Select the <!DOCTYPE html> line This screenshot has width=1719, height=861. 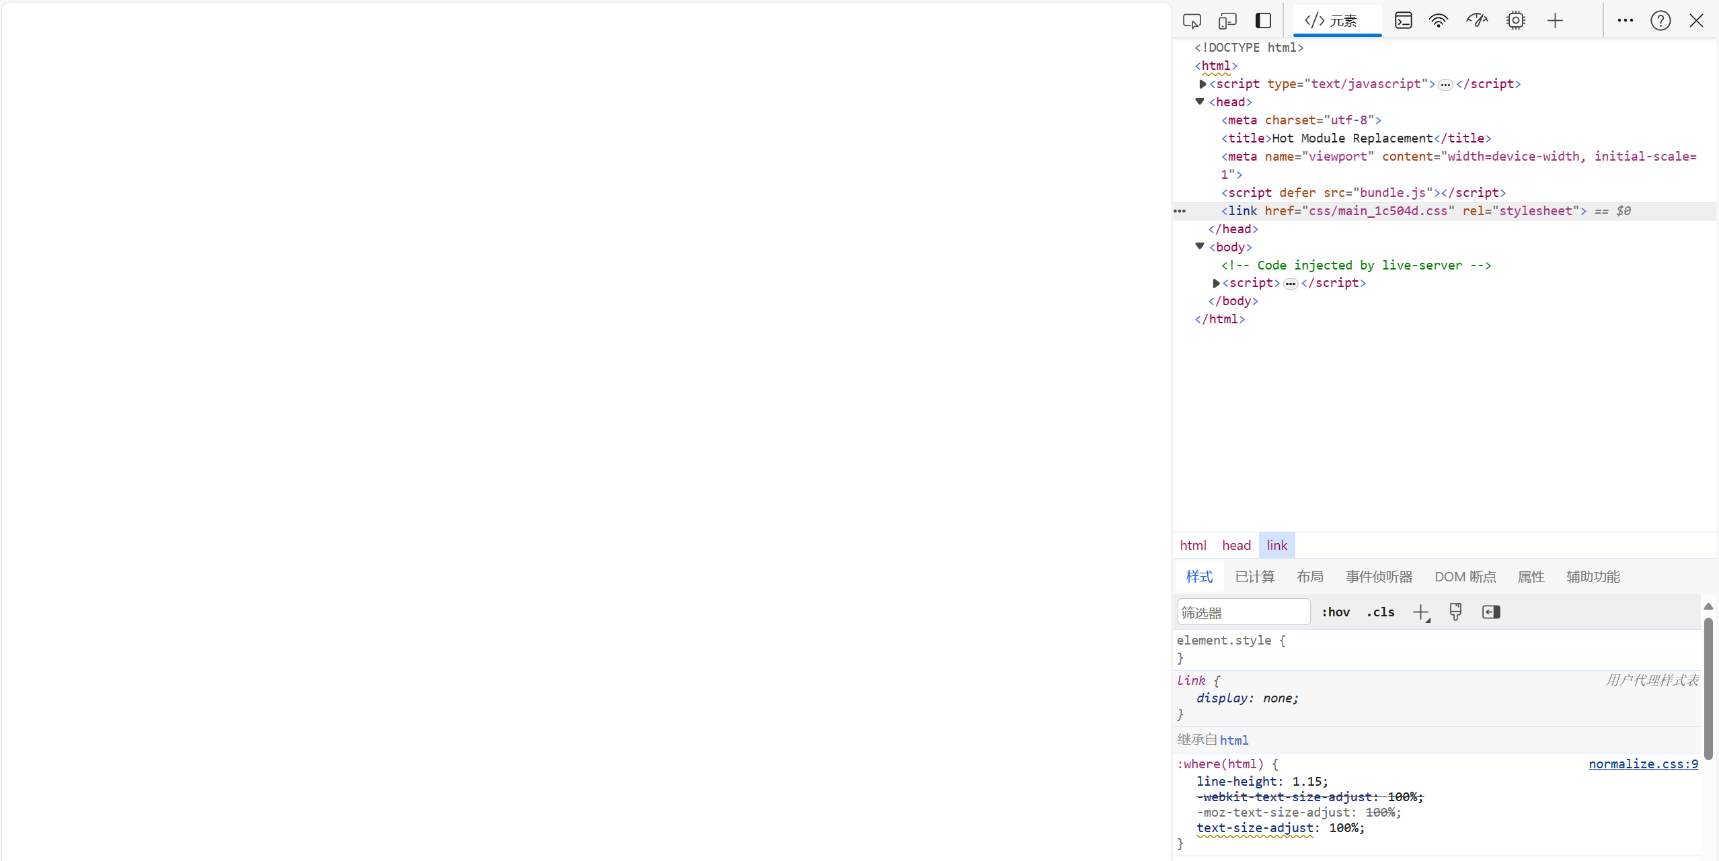1249,48
